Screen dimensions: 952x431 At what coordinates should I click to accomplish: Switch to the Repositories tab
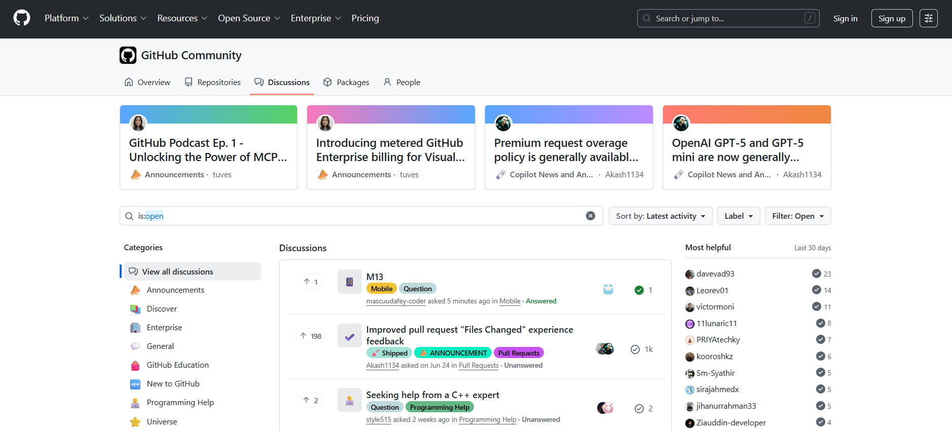(212, 82)
